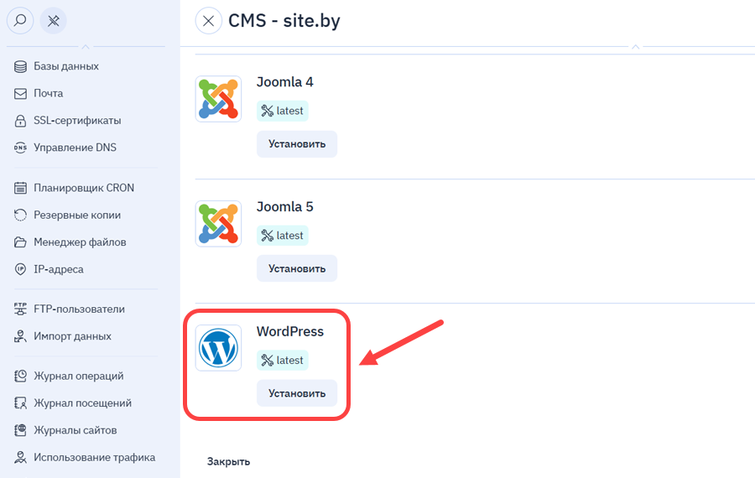Screen dimensions: 755x478
Task: Install Joomla 5 via Установить
Action: 297,268
